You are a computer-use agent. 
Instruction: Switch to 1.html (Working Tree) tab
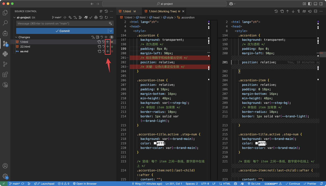[x=164, y=11]
